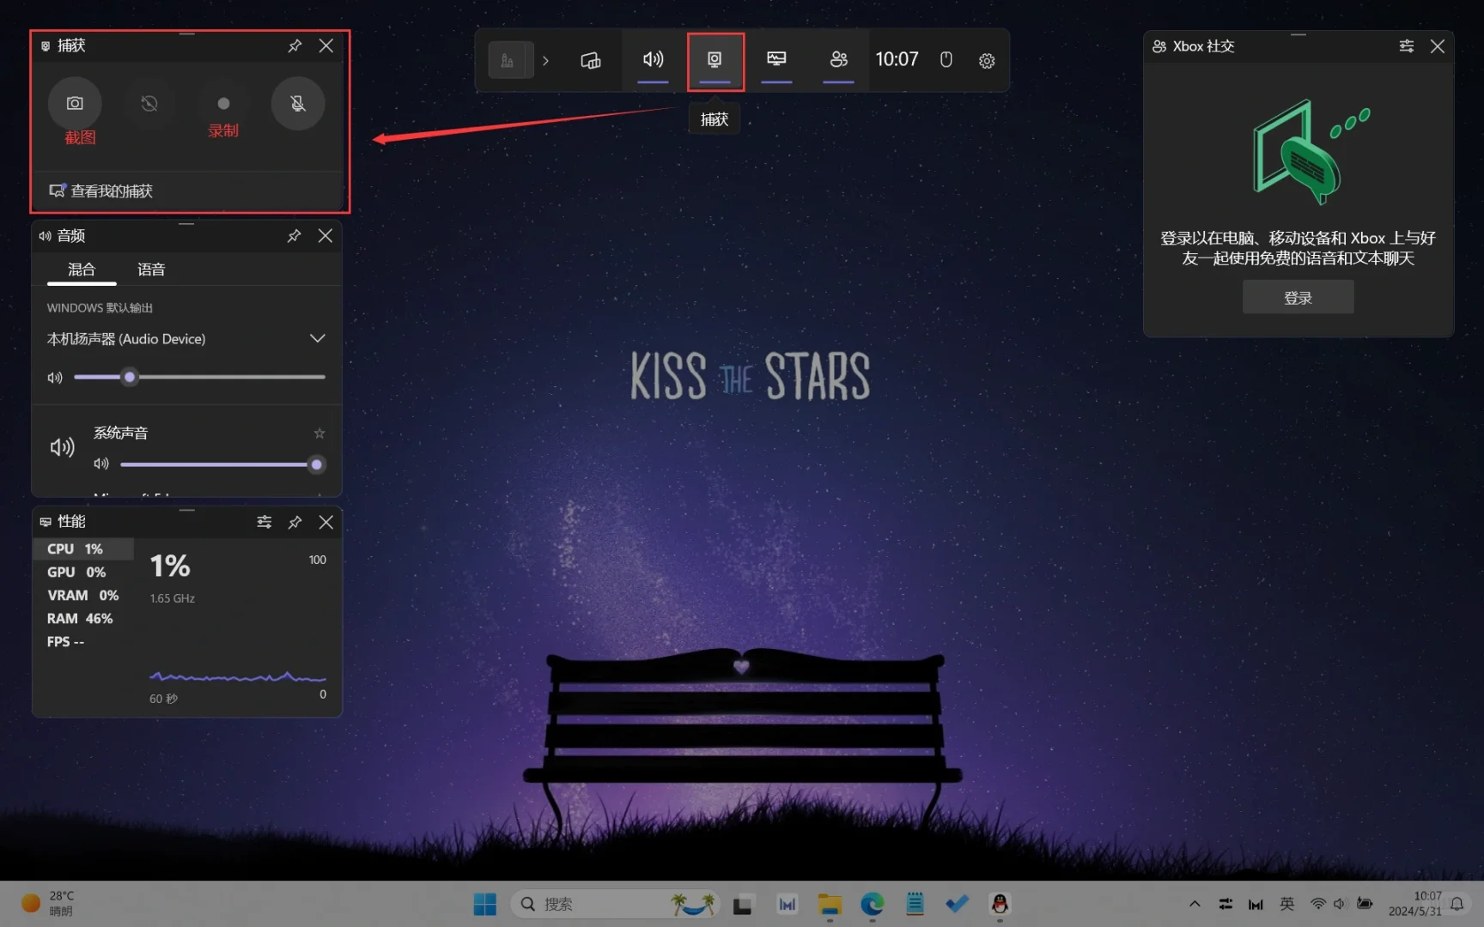1484x927 pixels.
Task: Close the Xbox 社交 widget
Action: 1438,46
